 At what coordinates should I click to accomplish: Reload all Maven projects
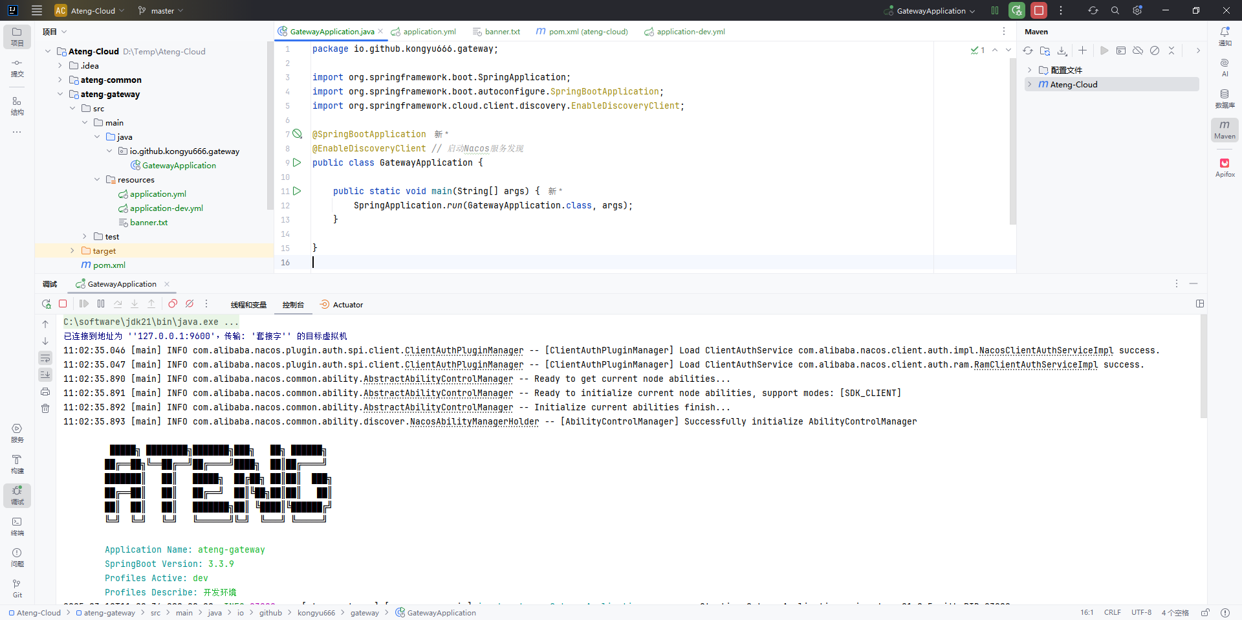[1028, 50]
